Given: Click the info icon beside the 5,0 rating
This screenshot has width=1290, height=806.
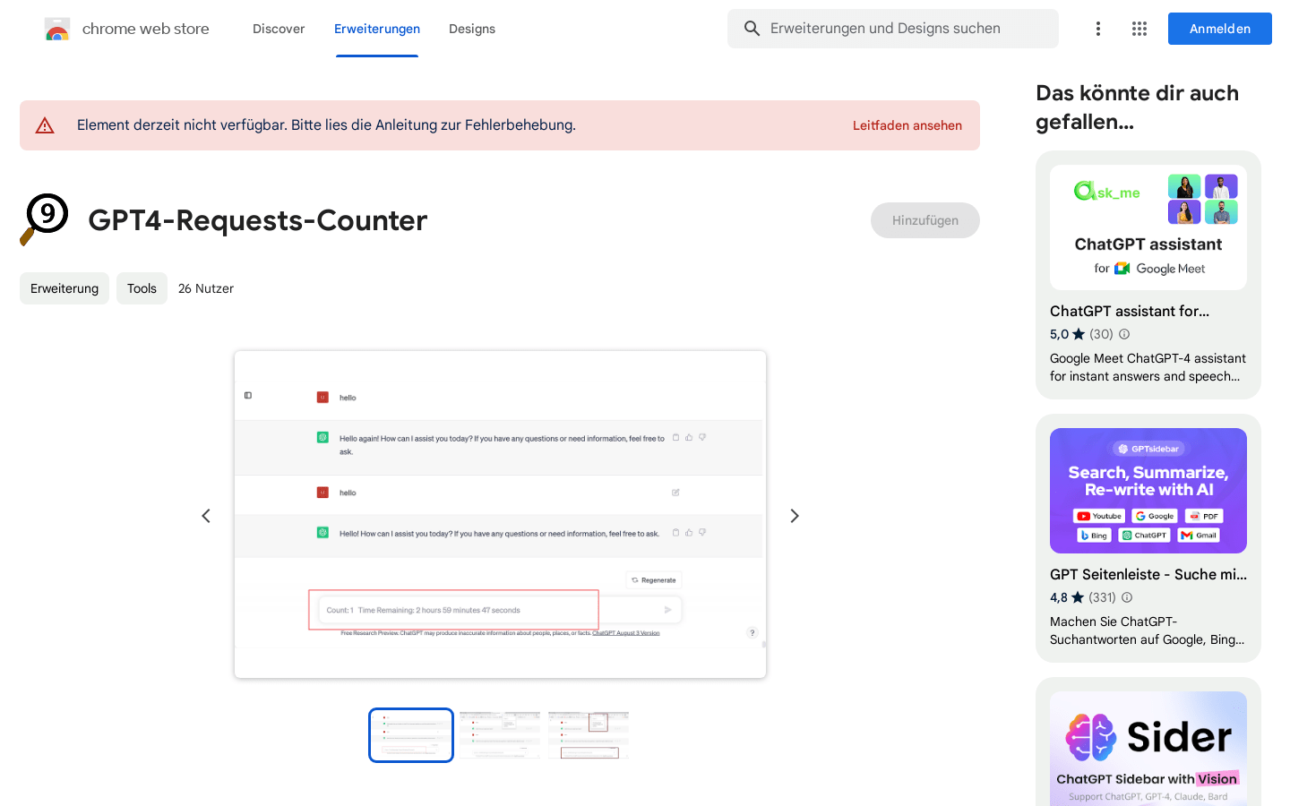Looking at the screenshot, I should coord(1124,334).
